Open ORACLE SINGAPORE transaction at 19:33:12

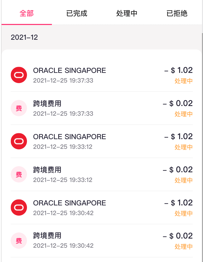(x=69, y=137)
